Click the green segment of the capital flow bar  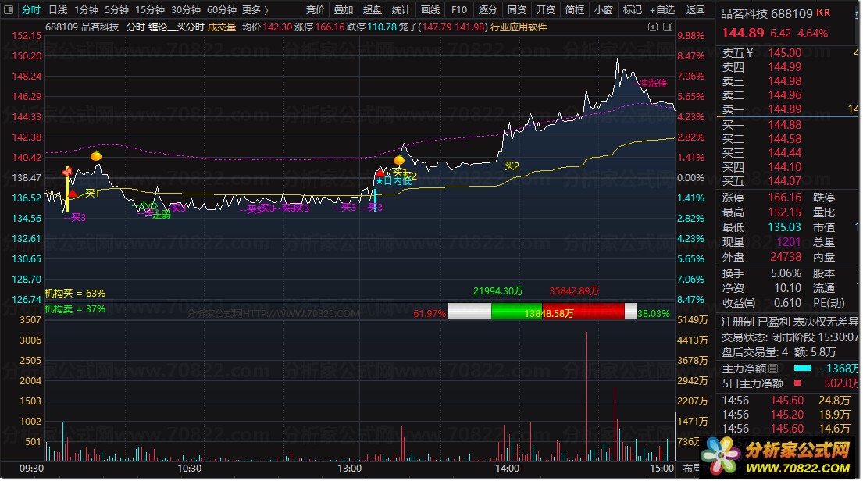516,312
